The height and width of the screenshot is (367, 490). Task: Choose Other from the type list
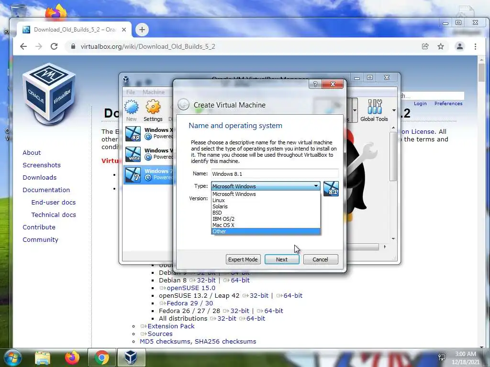(x=266, y=232)
